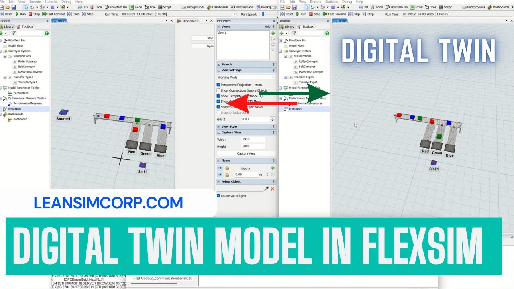514x289 pixels.
Task: Reset the model in the left window
Action: pos(6,14)
